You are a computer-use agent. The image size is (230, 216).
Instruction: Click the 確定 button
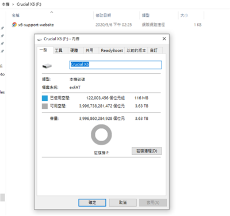[x=92, y=203]
